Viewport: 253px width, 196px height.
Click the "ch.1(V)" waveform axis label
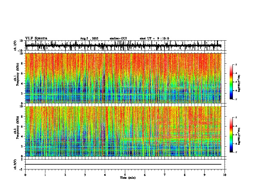pos(15,45)
